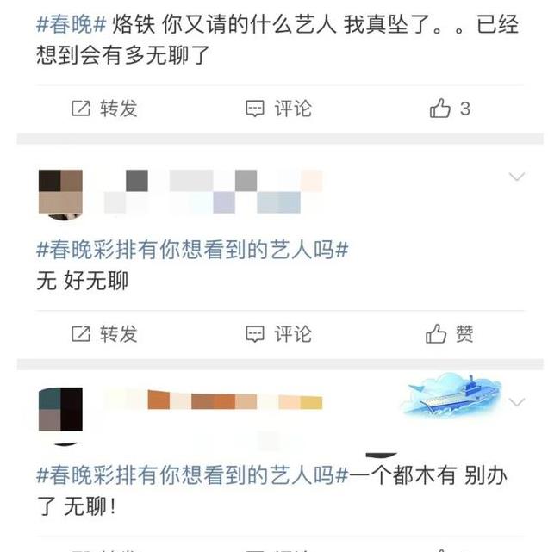The width and height of the screenshot is (548, 552).
Task: Open the #春晚# hashtag link
Action: point(72,24)
